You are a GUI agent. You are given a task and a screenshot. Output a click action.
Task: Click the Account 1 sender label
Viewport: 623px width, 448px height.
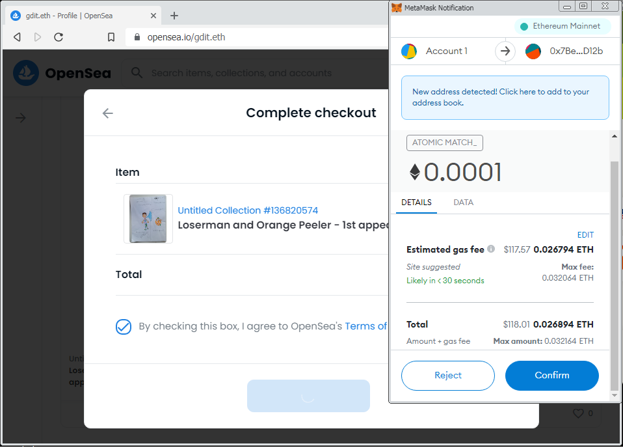pos(447,51)
